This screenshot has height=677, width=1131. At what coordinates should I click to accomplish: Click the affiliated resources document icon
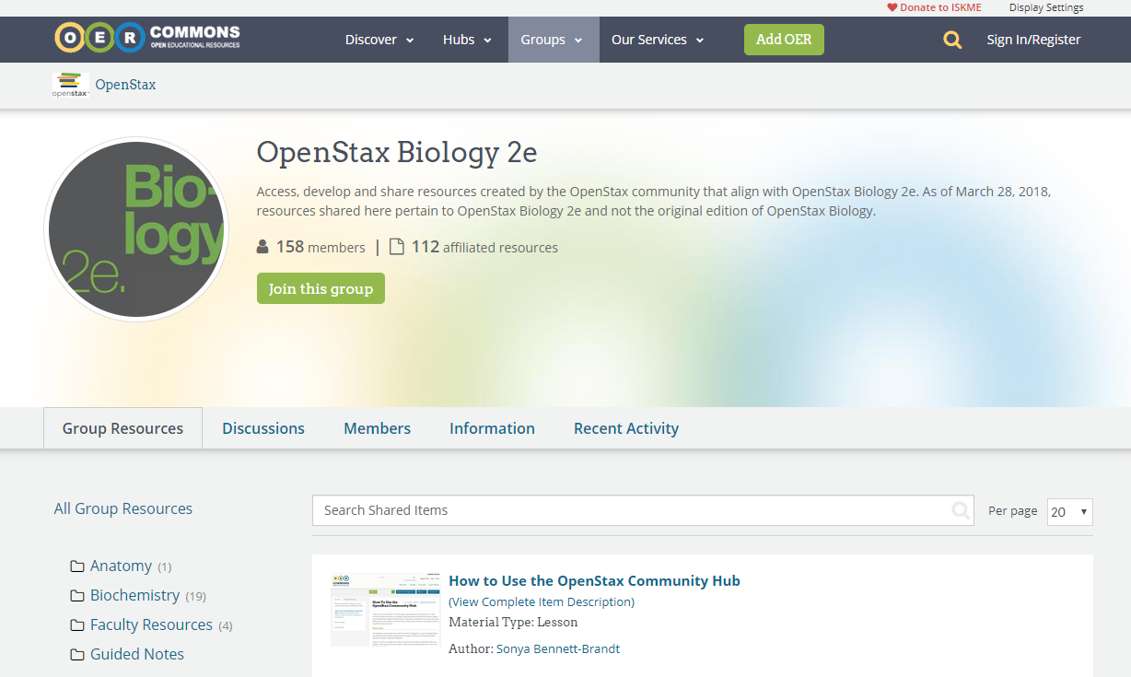coord(396,245)
